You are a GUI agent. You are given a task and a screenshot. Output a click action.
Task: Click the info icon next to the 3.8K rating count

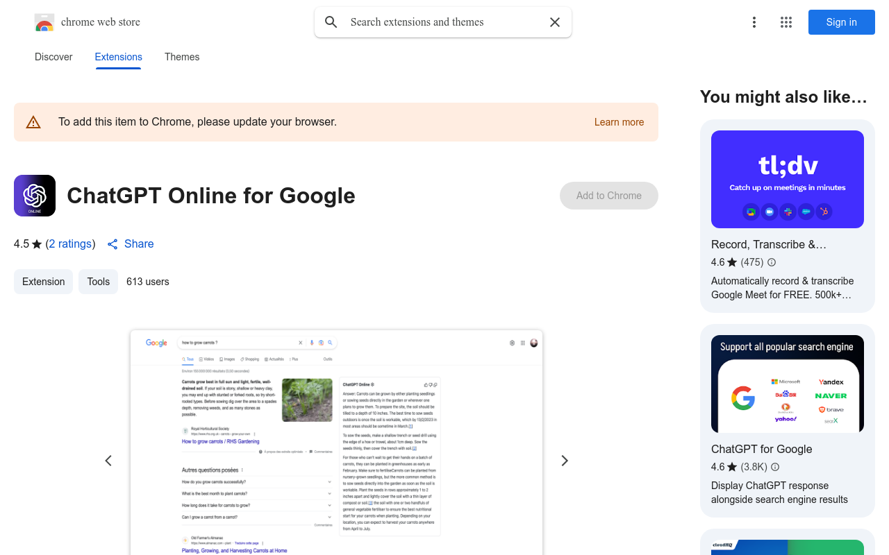pyautogui.click(x=775, y=467)
